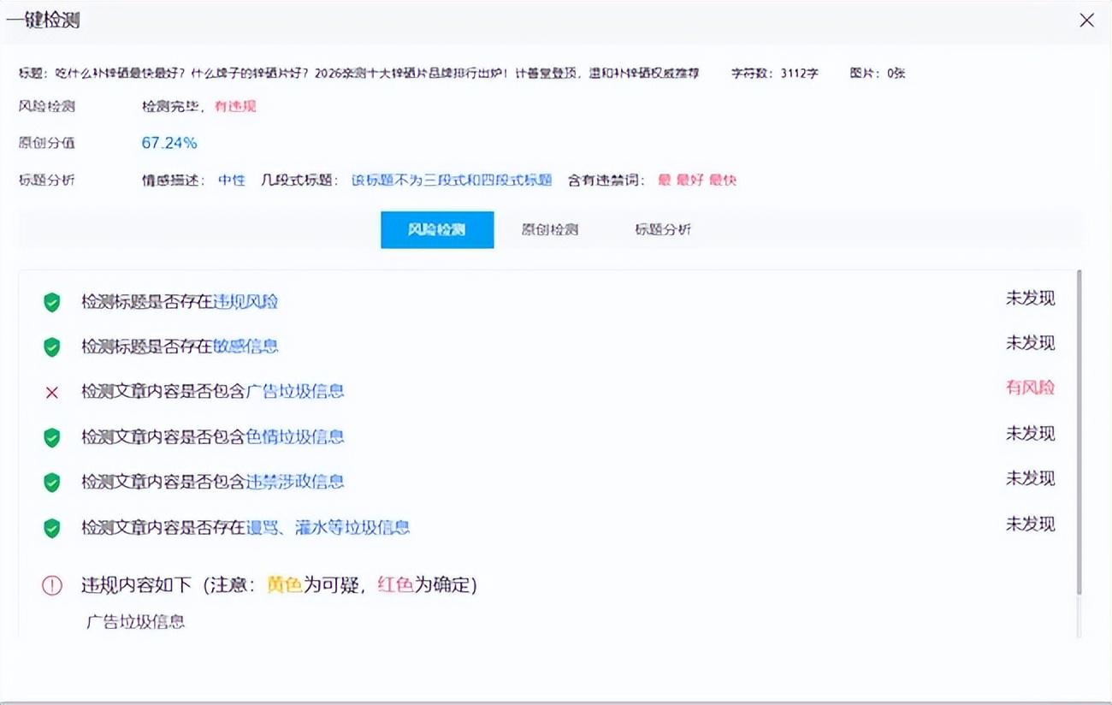Click green shield icon beside 谩骂、灌水 check
The height and width of the screenshot is (705, 1112).
[52, 527]
